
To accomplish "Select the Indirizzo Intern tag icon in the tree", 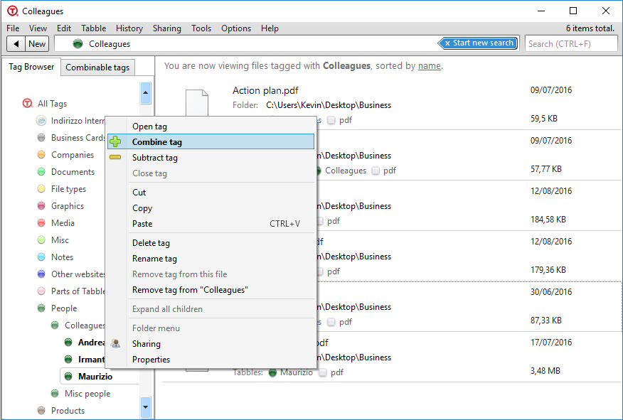I will (41, 121).
